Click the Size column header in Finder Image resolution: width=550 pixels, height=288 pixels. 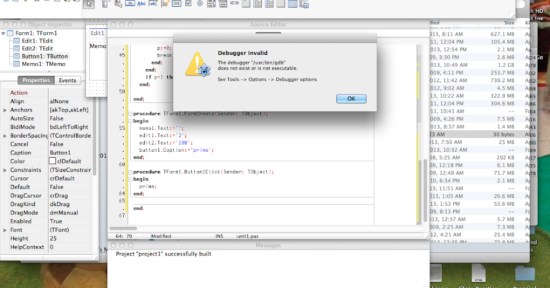point(509,22)
